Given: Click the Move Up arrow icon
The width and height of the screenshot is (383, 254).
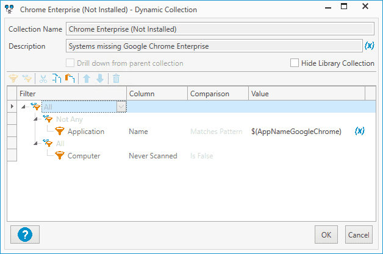Looking at the screenshot, I should click(87, 79).
